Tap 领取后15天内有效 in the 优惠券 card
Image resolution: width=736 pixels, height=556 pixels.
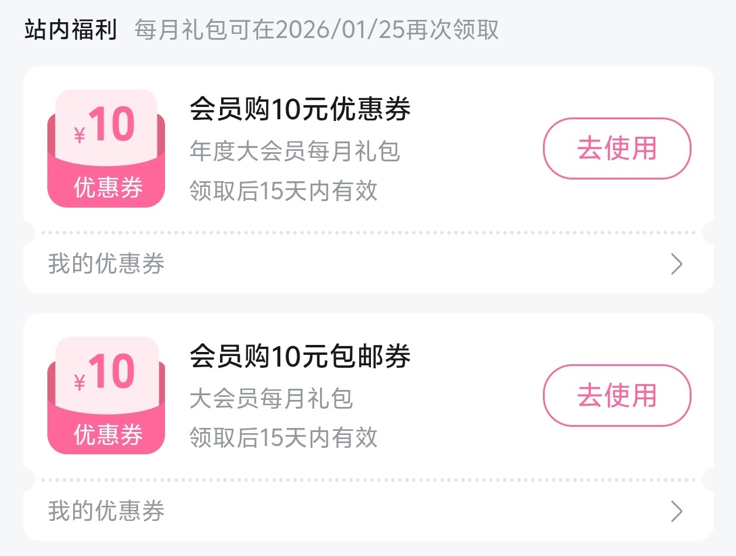283,191
